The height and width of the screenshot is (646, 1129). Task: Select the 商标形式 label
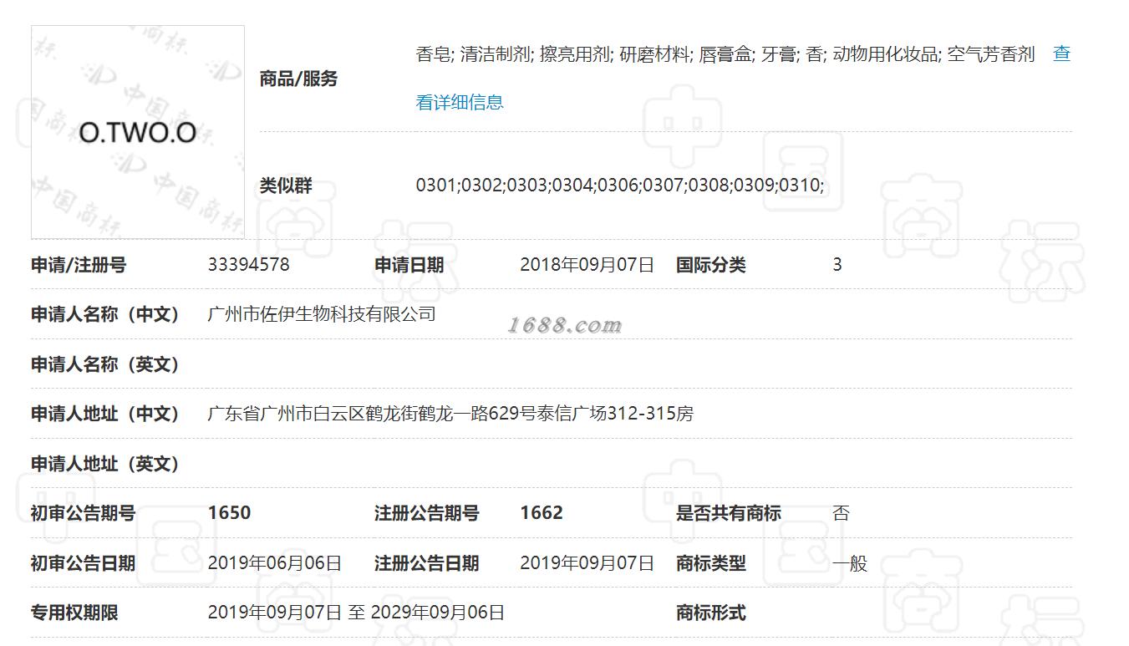click(711, 613)
